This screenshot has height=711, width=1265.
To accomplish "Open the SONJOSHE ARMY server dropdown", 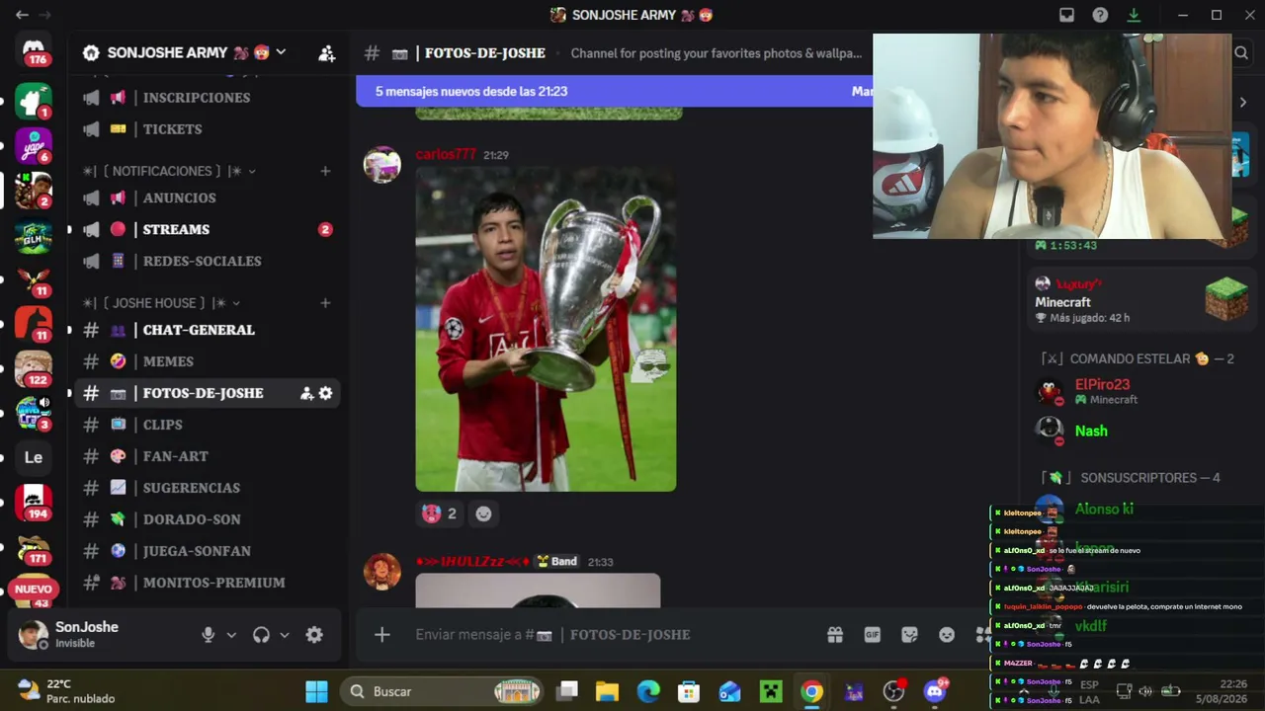I will coord(281,52).
